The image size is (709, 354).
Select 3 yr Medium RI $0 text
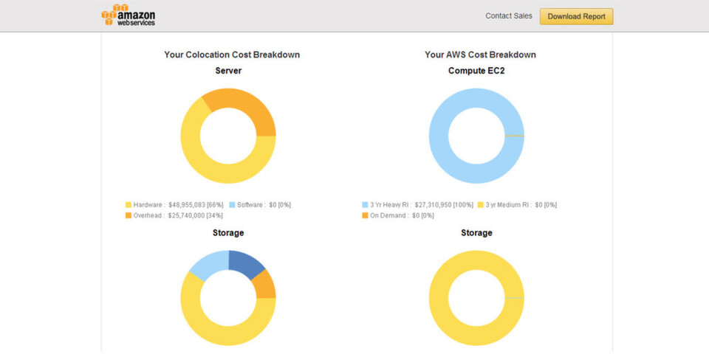click(521, 205)
